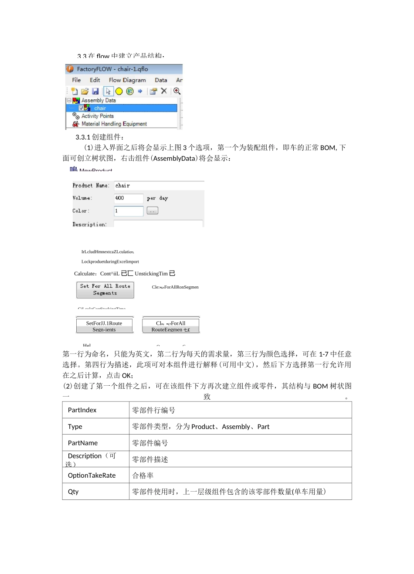Click the Zoom in magnifier icon
414x574 pixels.
click(x=177, y=91)
